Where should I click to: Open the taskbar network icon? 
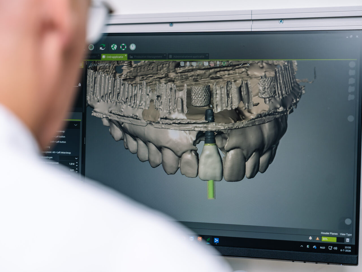pyautogui.click(x=330, y=248)
